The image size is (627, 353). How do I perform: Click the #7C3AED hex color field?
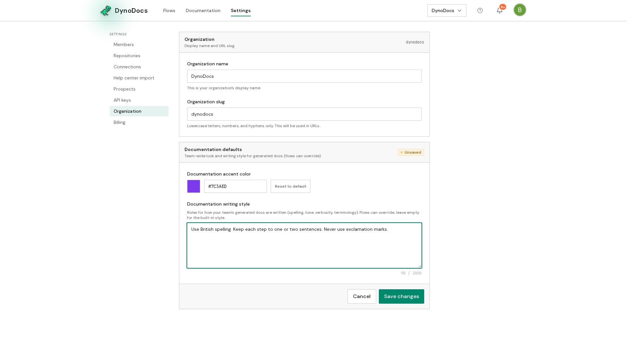click(x=235, y=186)
